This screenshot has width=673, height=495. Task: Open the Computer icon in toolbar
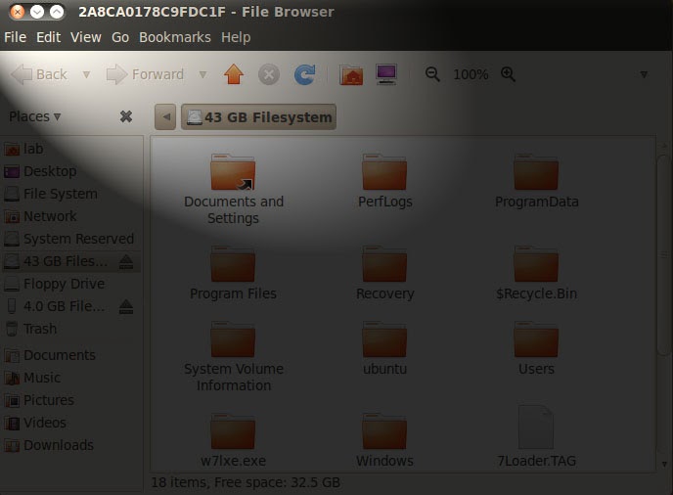tap(386, 74)
